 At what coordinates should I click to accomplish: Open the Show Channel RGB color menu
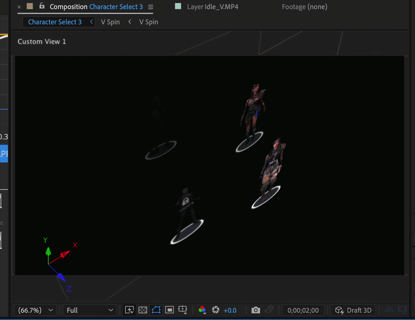coord(202,310)
